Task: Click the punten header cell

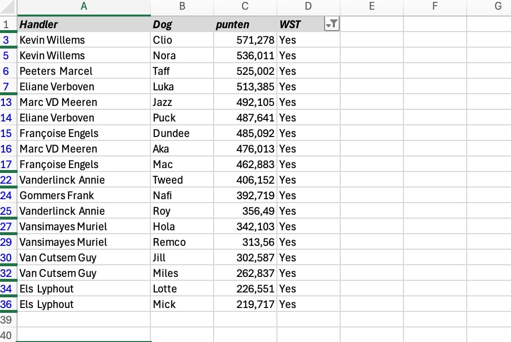Action: click(x=245, y=24)
